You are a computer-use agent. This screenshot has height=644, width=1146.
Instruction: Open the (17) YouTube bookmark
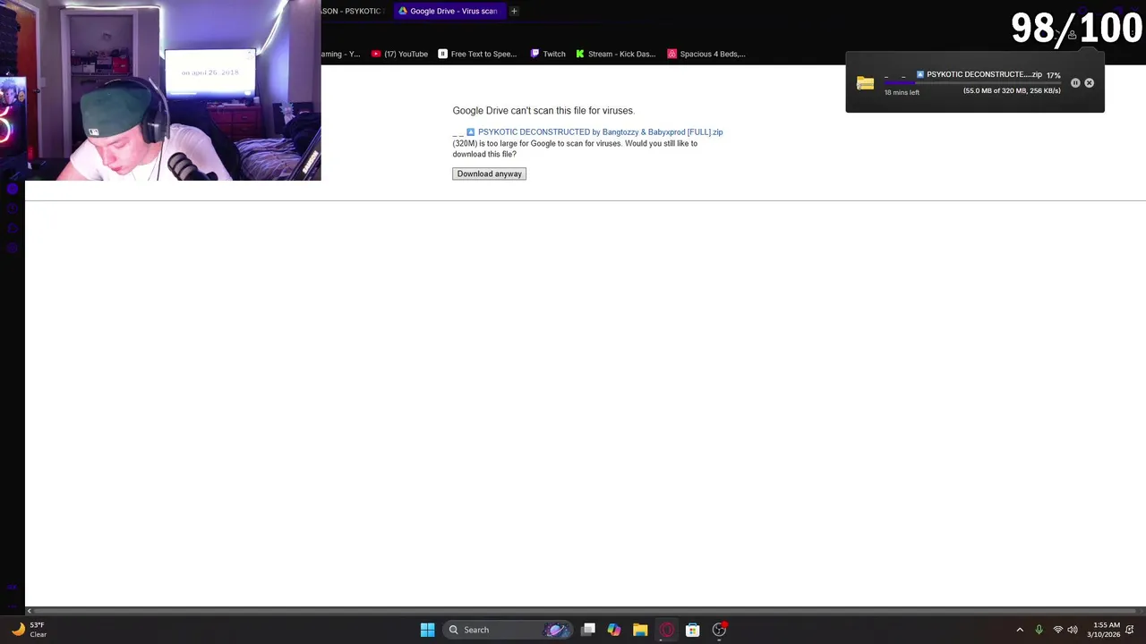[399, 54]
